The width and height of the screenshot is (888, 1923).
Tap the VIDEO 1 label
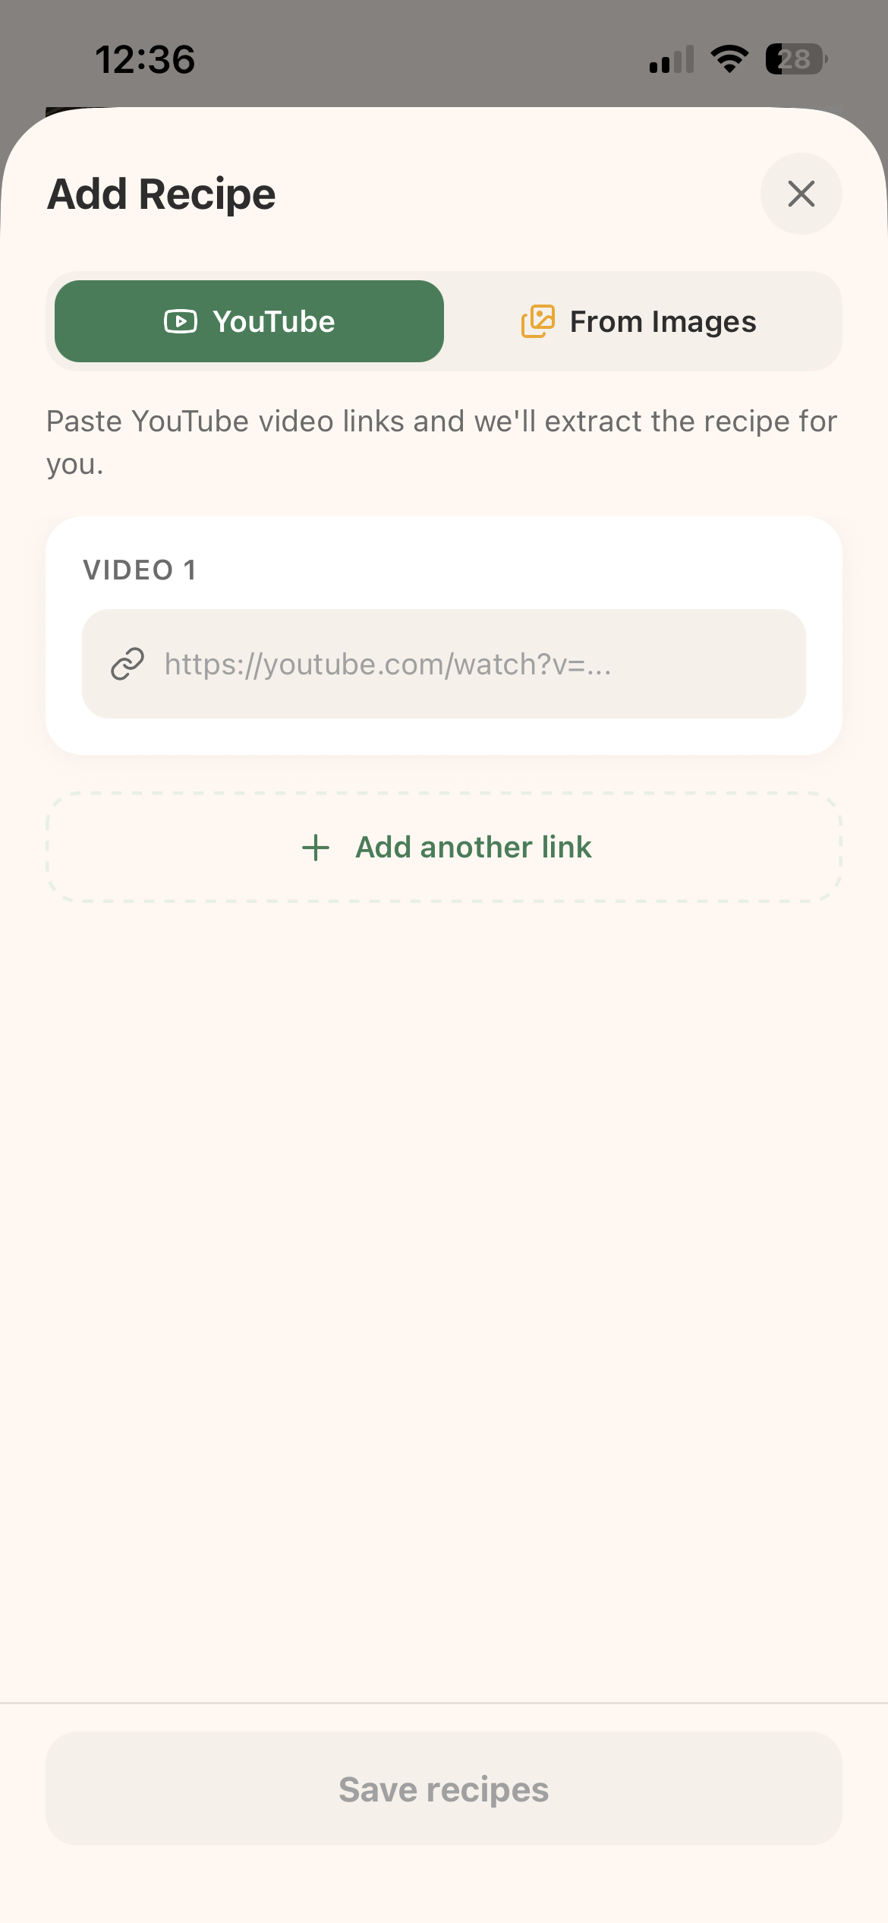140,570
